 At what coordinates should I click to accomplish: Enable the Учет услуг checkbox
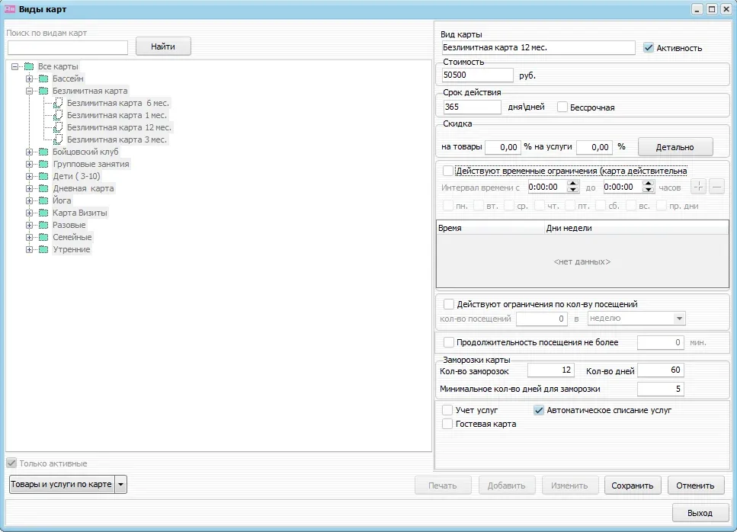(x=447, y=410)
